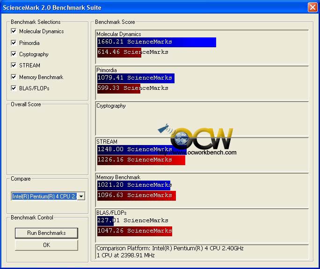The image size is (320, 269).
Task: Click the 'Benchmark Selections' group label
Action: coord(36,22)
